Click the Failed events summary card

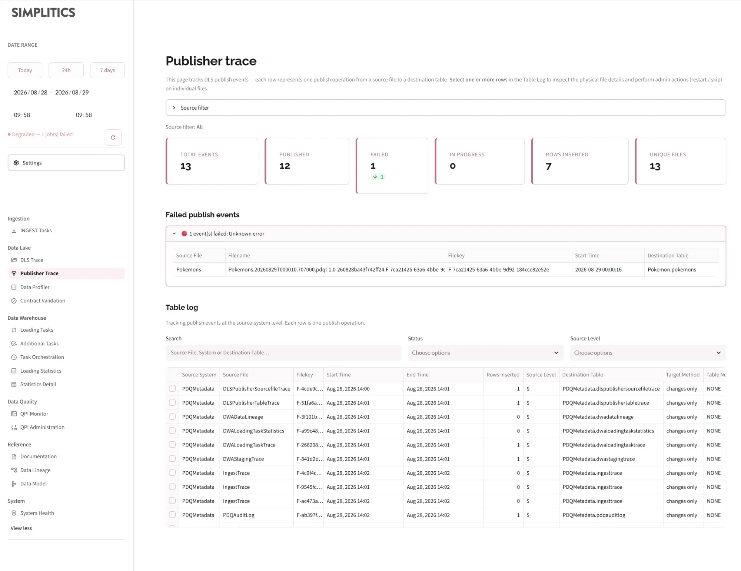tap(392, 166)
